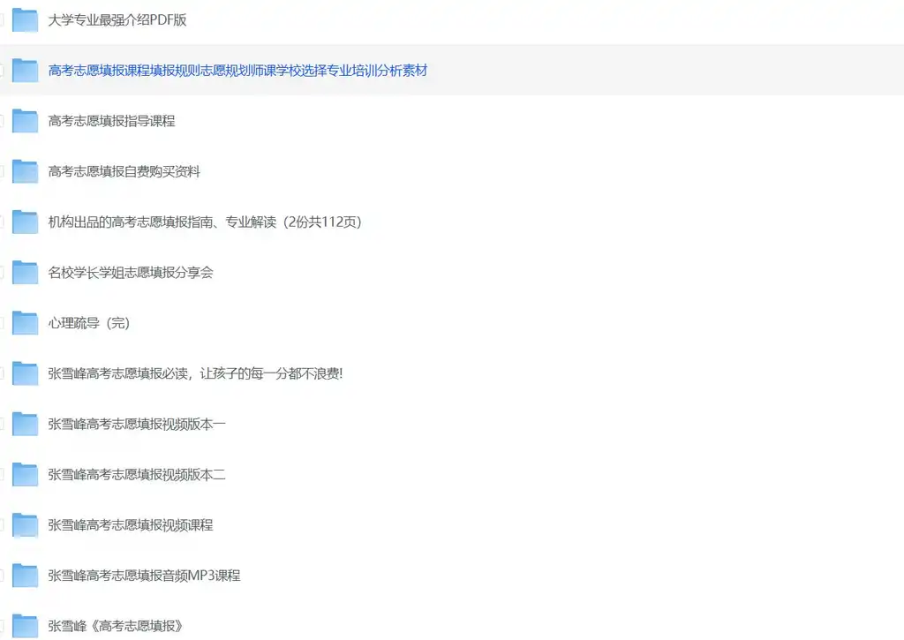Open folder name 张雪峰《高考志愿填报》

pos(116,626)
